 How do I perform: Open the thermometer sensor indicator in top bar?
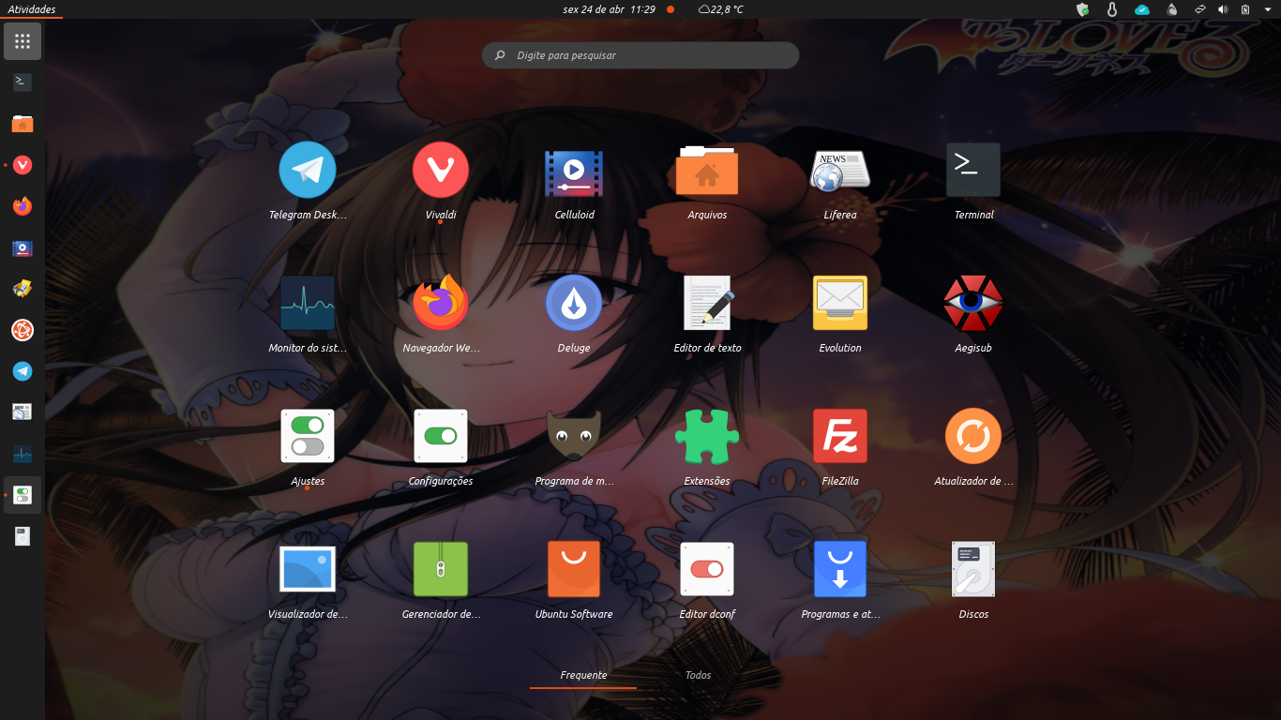point(1112,9)
